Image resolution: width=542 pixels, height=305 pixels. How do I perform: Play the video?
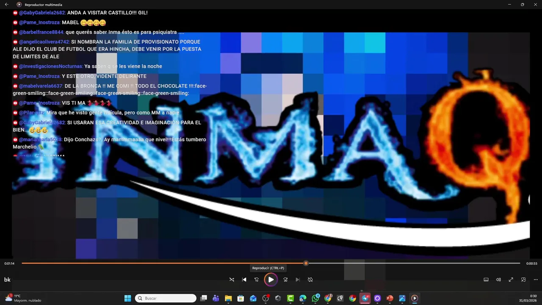point(271,280)
